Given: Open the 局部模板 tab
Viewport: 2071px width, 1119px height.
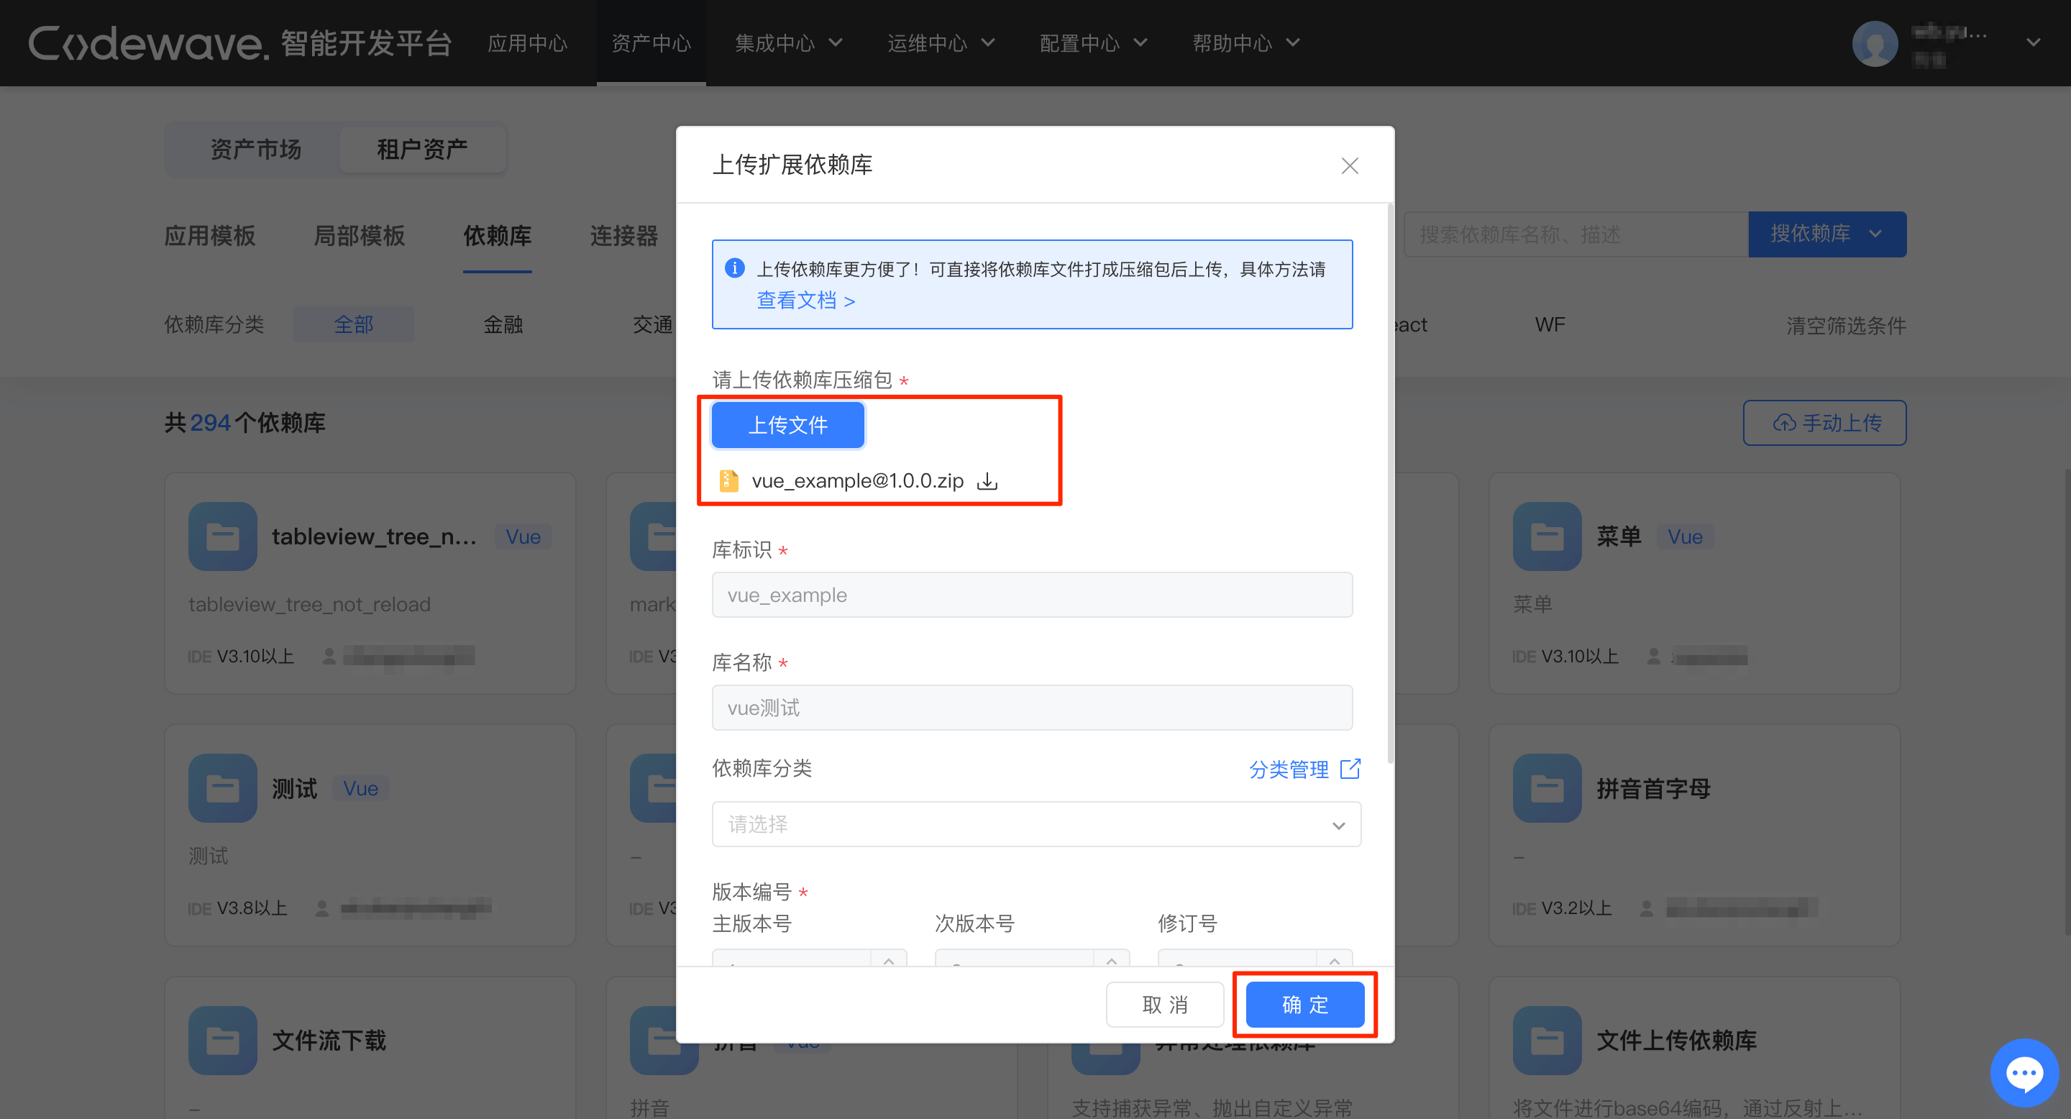Looking at the screenshot, I should (360, 236).
